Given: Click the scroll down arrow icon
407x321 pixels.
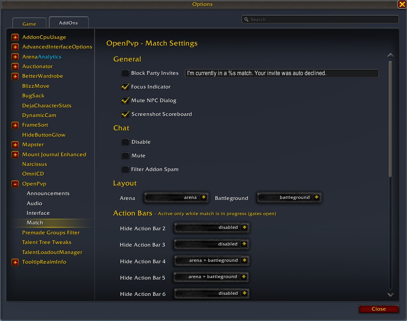Looking at the screenshot, I should [x=390, y=295].
